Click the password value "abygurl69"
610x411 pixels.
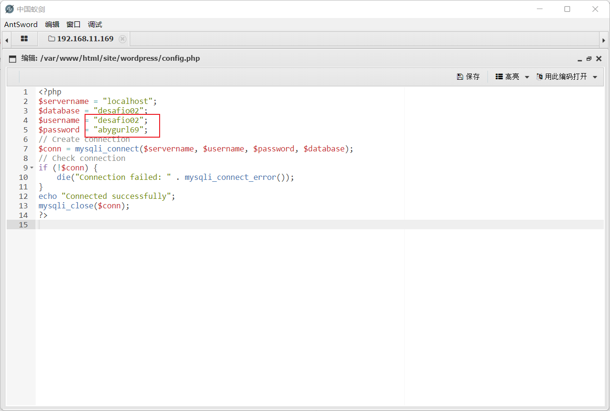118,130
